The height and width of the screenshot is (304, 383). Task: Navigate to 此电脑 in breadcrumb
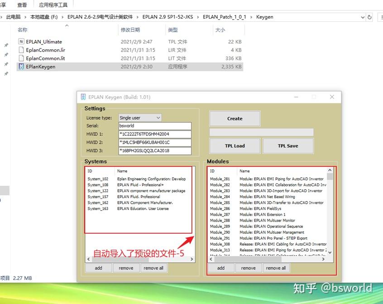pos(13,17)
